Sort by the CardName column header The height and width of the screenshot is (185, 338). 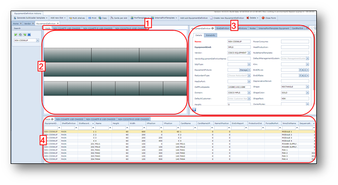(188, 124)
